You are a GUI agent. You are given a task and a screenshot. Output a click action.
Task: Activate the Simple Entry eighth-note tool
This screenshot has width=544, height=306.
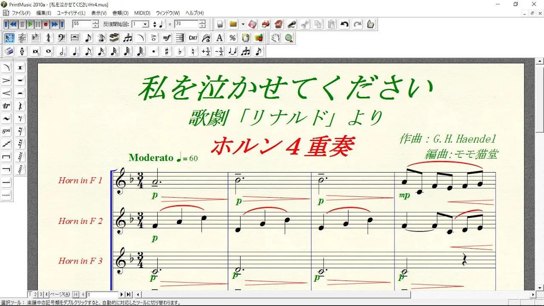click(88, 38)
